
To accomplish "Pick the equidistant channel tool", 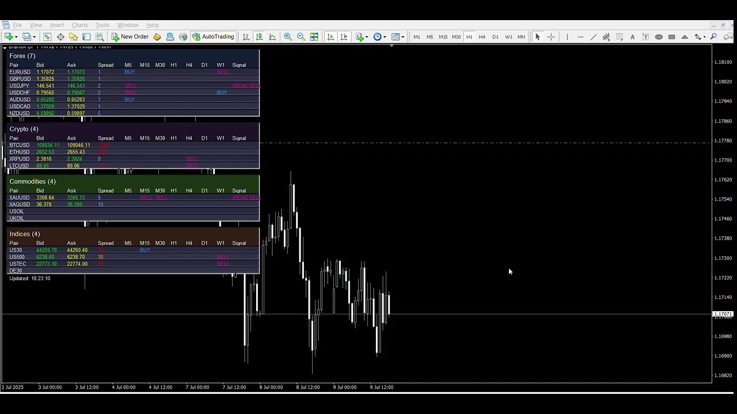I will 606,37.
